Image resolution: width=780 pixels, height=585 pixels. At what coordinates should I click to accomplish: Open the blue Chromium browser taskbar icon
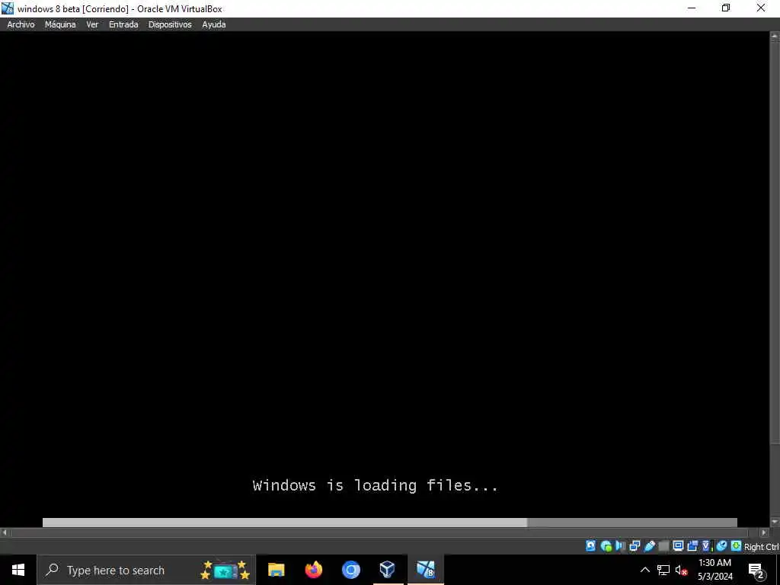[350, 570]
